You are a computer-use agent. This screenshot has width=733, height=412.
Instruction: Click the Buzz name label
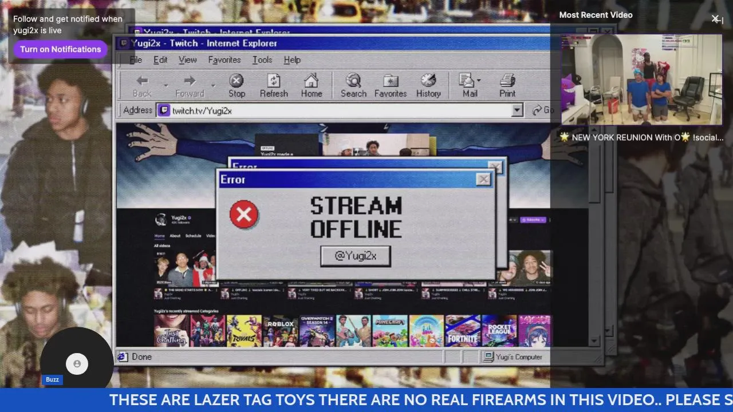[52, 379]
